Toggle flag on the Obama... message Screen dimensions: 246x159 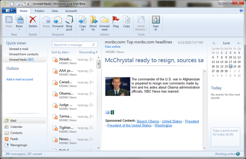pos(92,94)
